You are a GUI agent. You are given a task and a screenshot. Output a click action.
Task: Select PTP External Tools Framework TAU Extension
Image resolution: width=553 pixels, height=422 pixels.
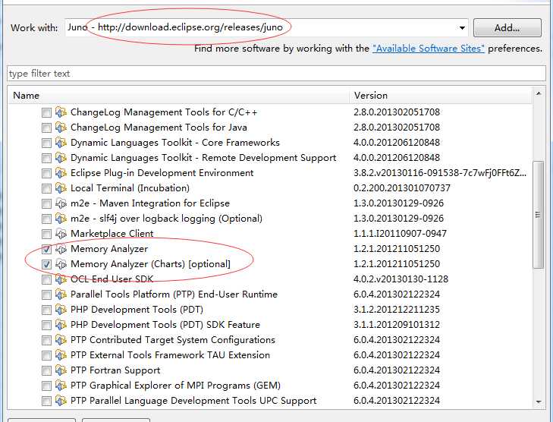pyautogui.click(x=170, y=355)
